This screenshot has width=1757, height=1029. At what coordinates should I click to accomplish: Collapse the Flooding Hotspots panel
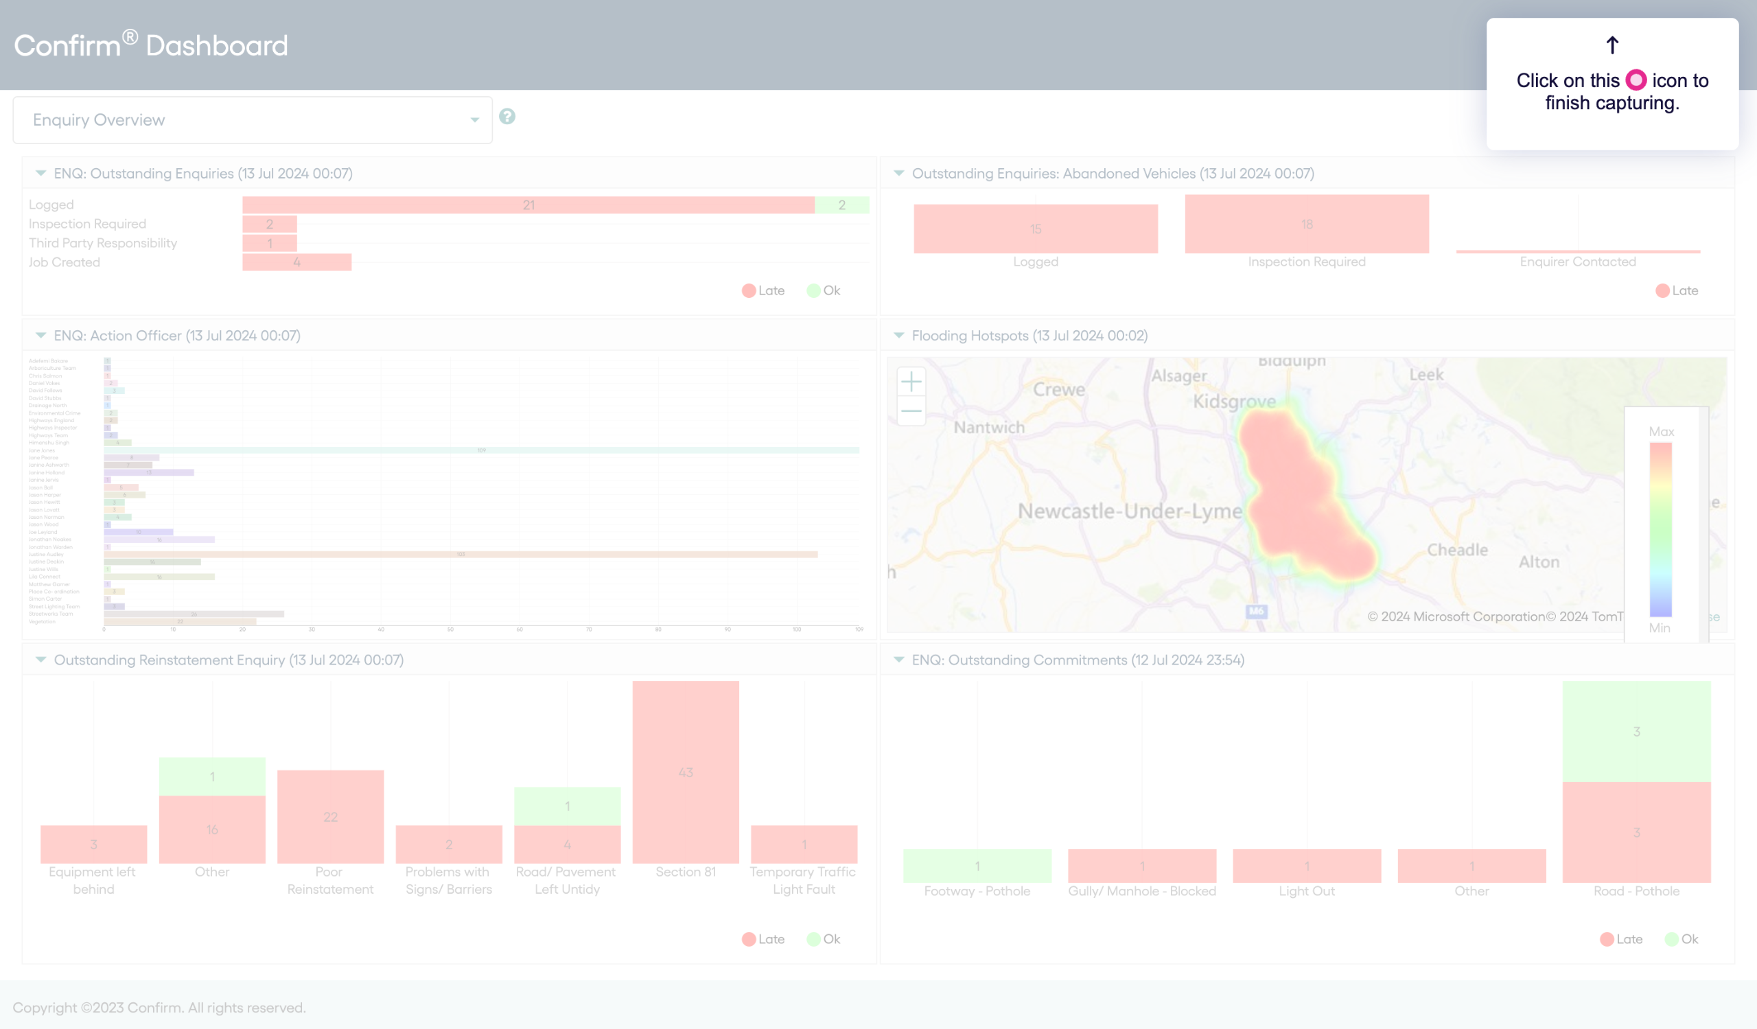898,335
